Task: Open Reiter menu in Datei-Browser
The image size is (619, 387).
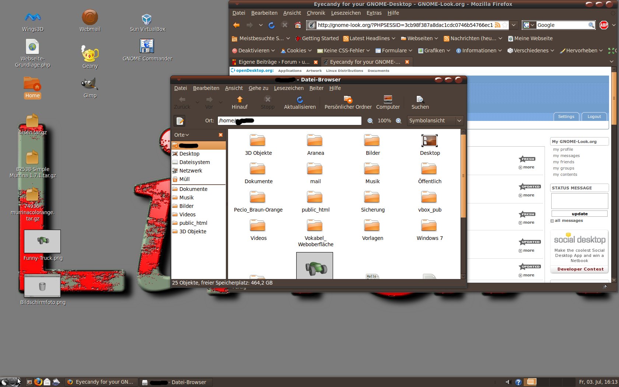Action: tap(316, 88)
